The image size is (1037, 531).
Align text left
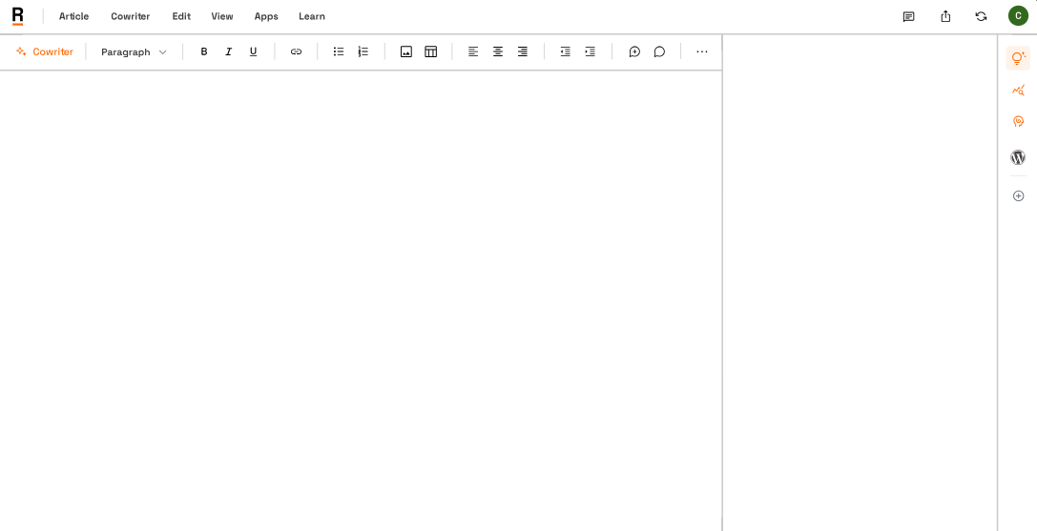[x=473, y=51]
